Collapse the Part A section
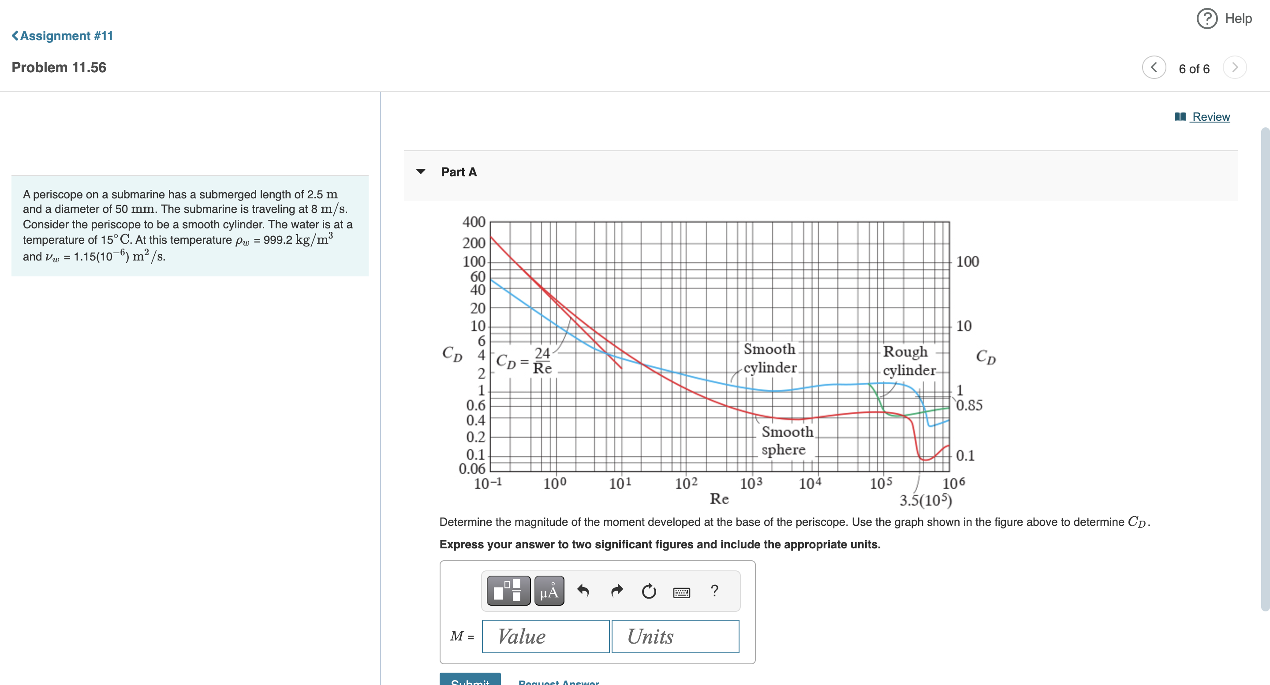The image size is (1270, 685). point(422,171)
